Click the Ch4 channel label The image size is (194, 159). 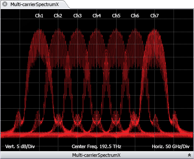pyautogui.click(x=97, y=16)
